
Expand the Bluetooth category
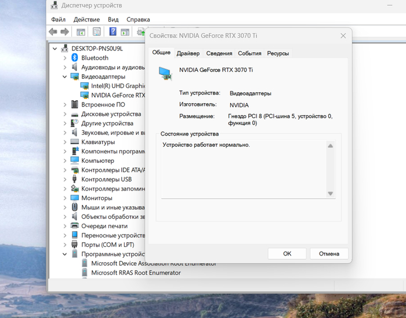65,58
